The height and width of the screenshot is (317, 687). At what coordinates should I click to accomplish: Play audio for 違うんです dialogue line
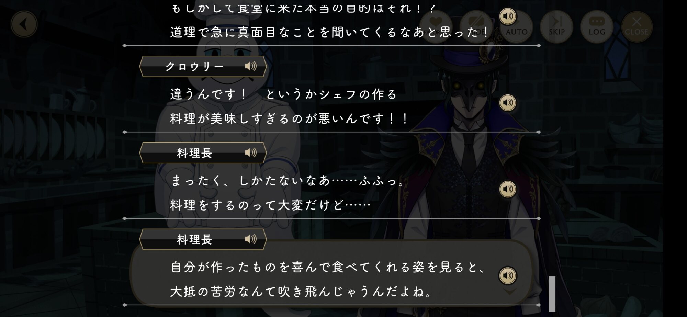click(x=507, y=103)
